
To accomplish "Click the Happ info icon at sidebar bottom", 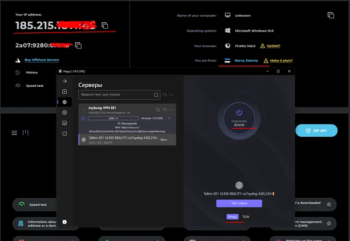I will click(x=65, y=222).
